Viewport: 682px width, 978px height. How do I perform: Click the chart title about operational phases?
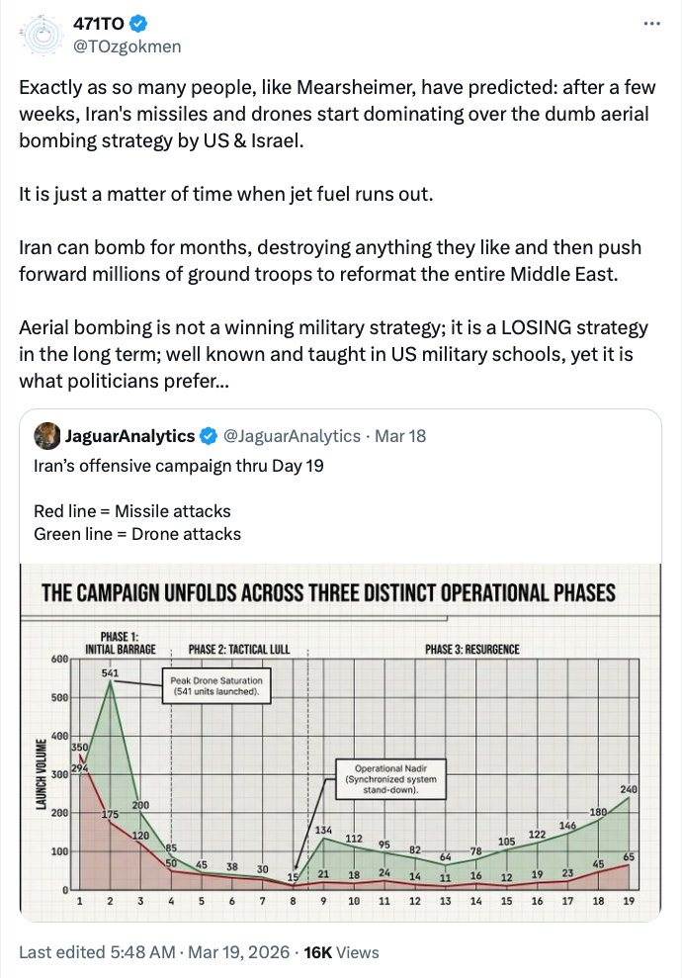[328, 593]
